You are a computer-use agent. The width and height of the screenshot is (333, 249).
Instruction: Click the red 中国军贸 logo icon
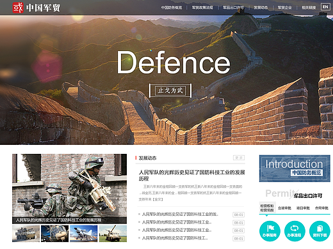click(18, 8)
